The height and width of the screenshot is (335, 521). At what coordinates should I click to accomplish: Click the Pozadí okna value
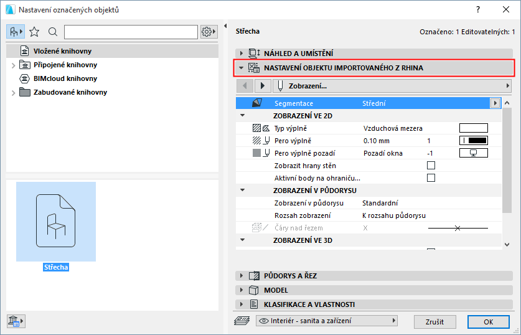pyautogui.click(x=383, y=153)
